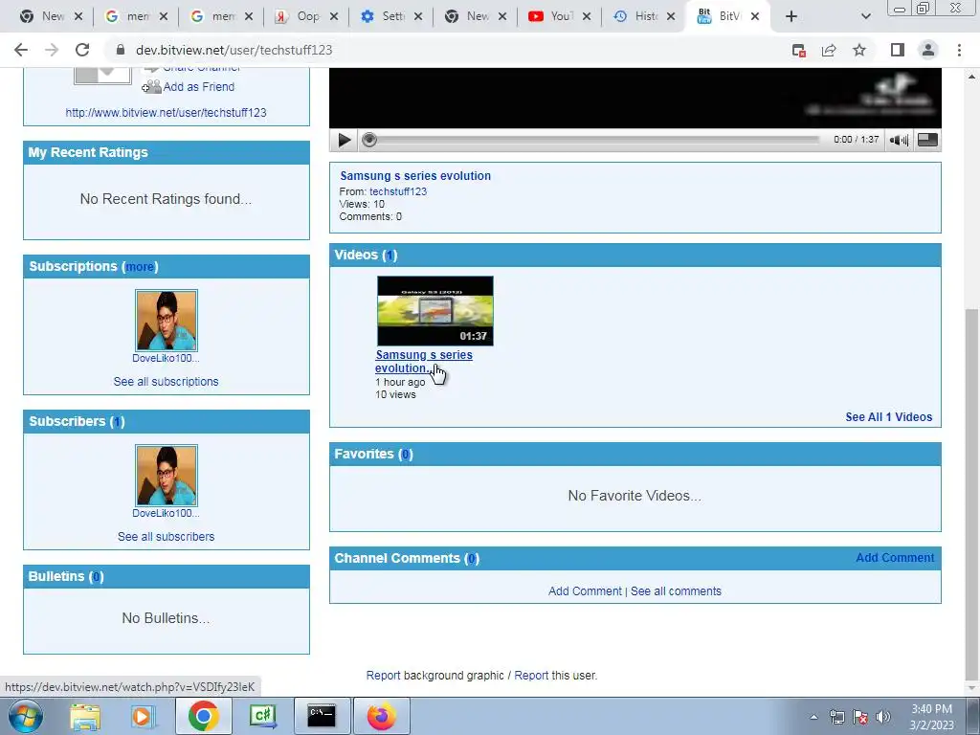Open the Samsung s series evolution title above video info
The image size is (980, 735).
[415, 176]
